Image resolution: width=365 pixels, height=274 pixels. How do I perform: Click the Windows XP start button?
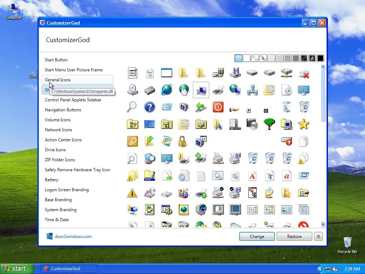[x=17, y=269]
